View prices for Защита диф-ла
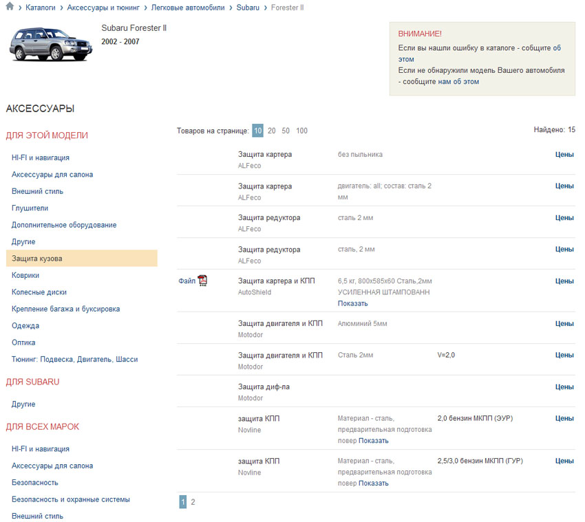The height and width of the screenshot is (522, 585). (x=564, y=387)
